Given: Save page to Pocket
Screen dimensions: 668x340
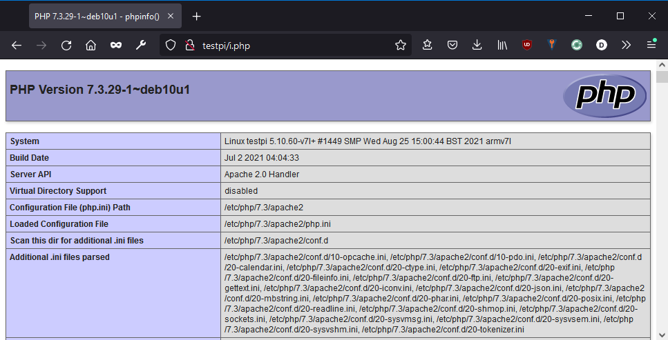Looking at the screenshot, I should click(452, 45).
